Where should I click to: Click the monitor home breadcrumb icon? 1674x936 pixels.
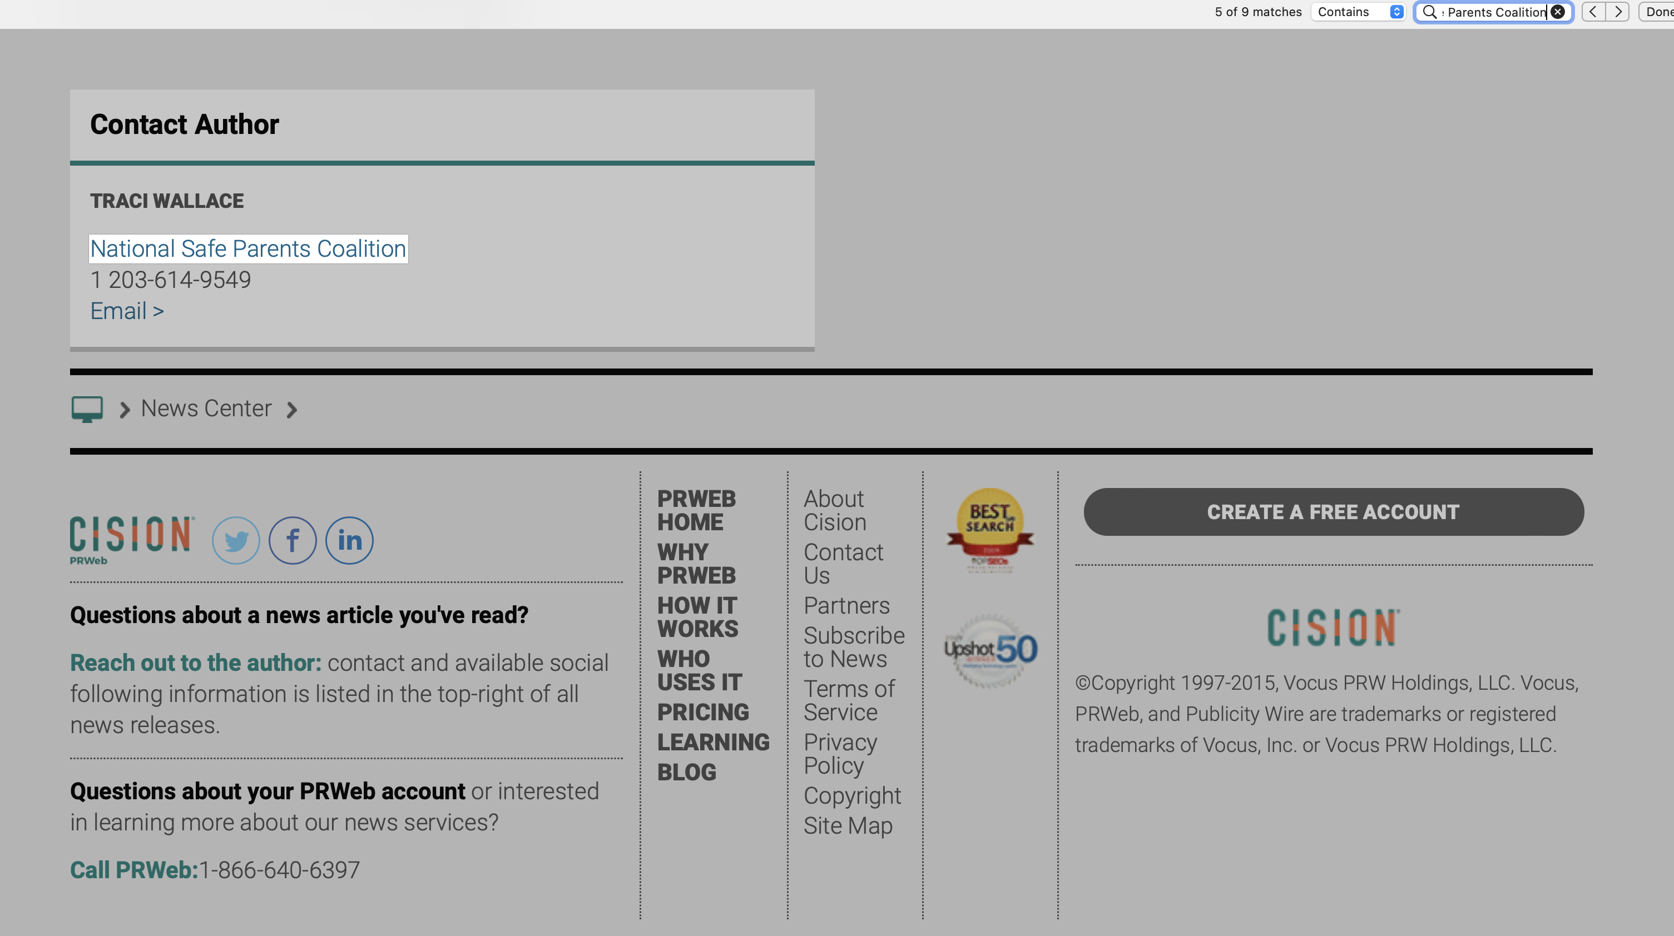point(87,409)
